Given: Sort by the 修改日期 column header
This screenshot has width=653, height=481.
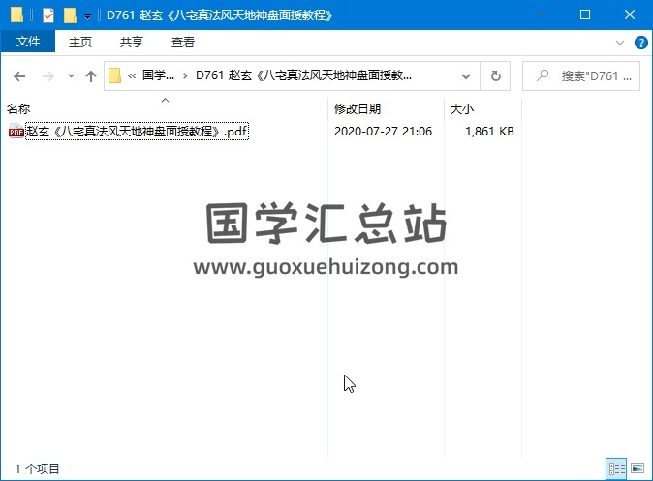Looking at the screenshot, I should [x=358, y=109].
